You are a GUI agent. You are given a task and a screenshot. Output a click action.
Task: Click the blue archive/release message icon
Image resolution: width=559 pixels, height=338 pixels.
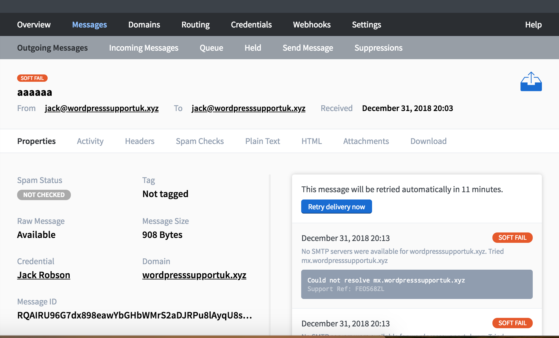coord(531,81)
